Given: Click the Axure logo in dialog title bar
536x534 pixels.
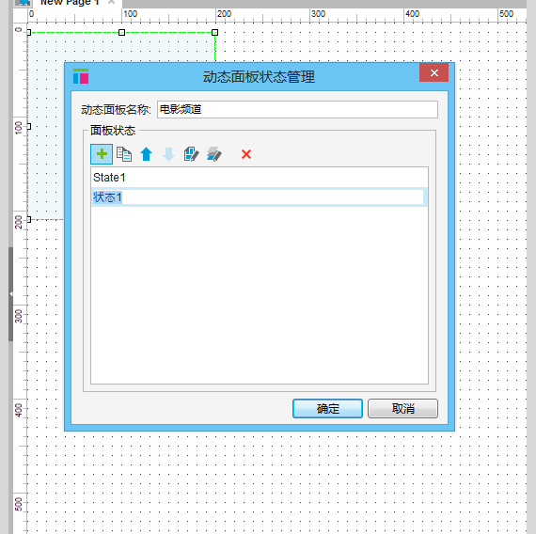Looking at the screenshot, I should coord(81,76).
